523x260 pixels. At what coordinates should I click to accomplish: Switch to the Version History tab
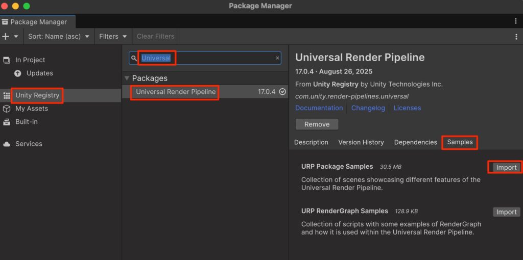tap(361, 142)
